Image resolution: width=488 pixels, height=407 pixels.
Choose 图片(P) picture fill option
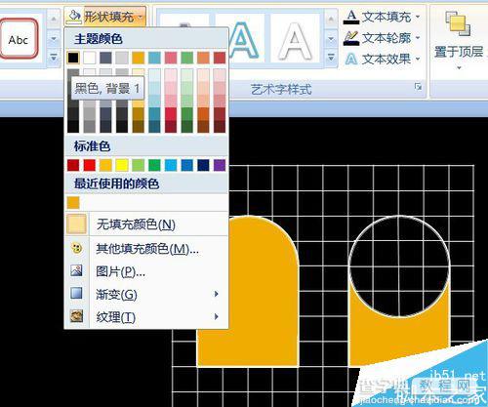[x=146, y=271]
